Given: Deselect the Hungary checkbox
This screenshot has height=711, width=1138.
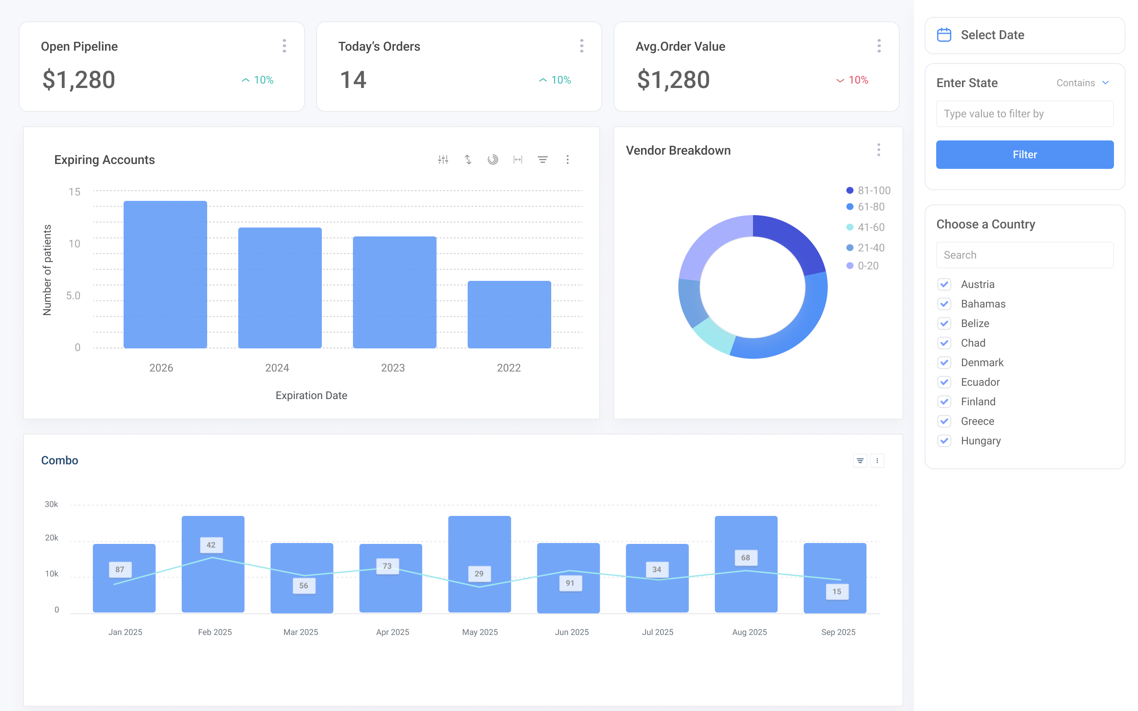Looking at the screenshot, I should tap(944, 441).
